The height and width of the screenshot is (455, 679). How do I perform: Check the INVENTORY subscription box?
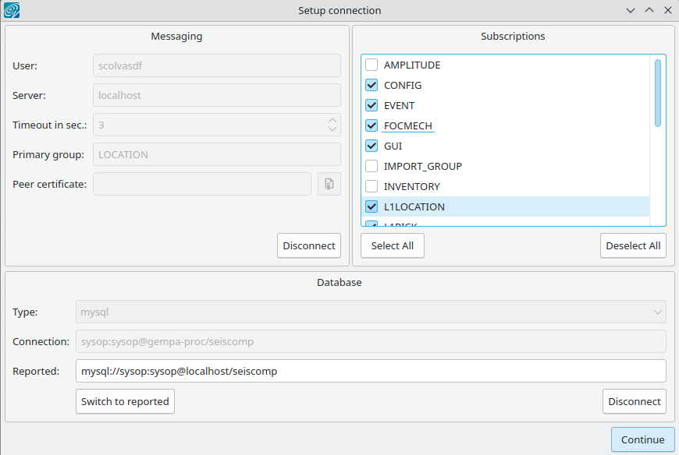tap(371, 187)
